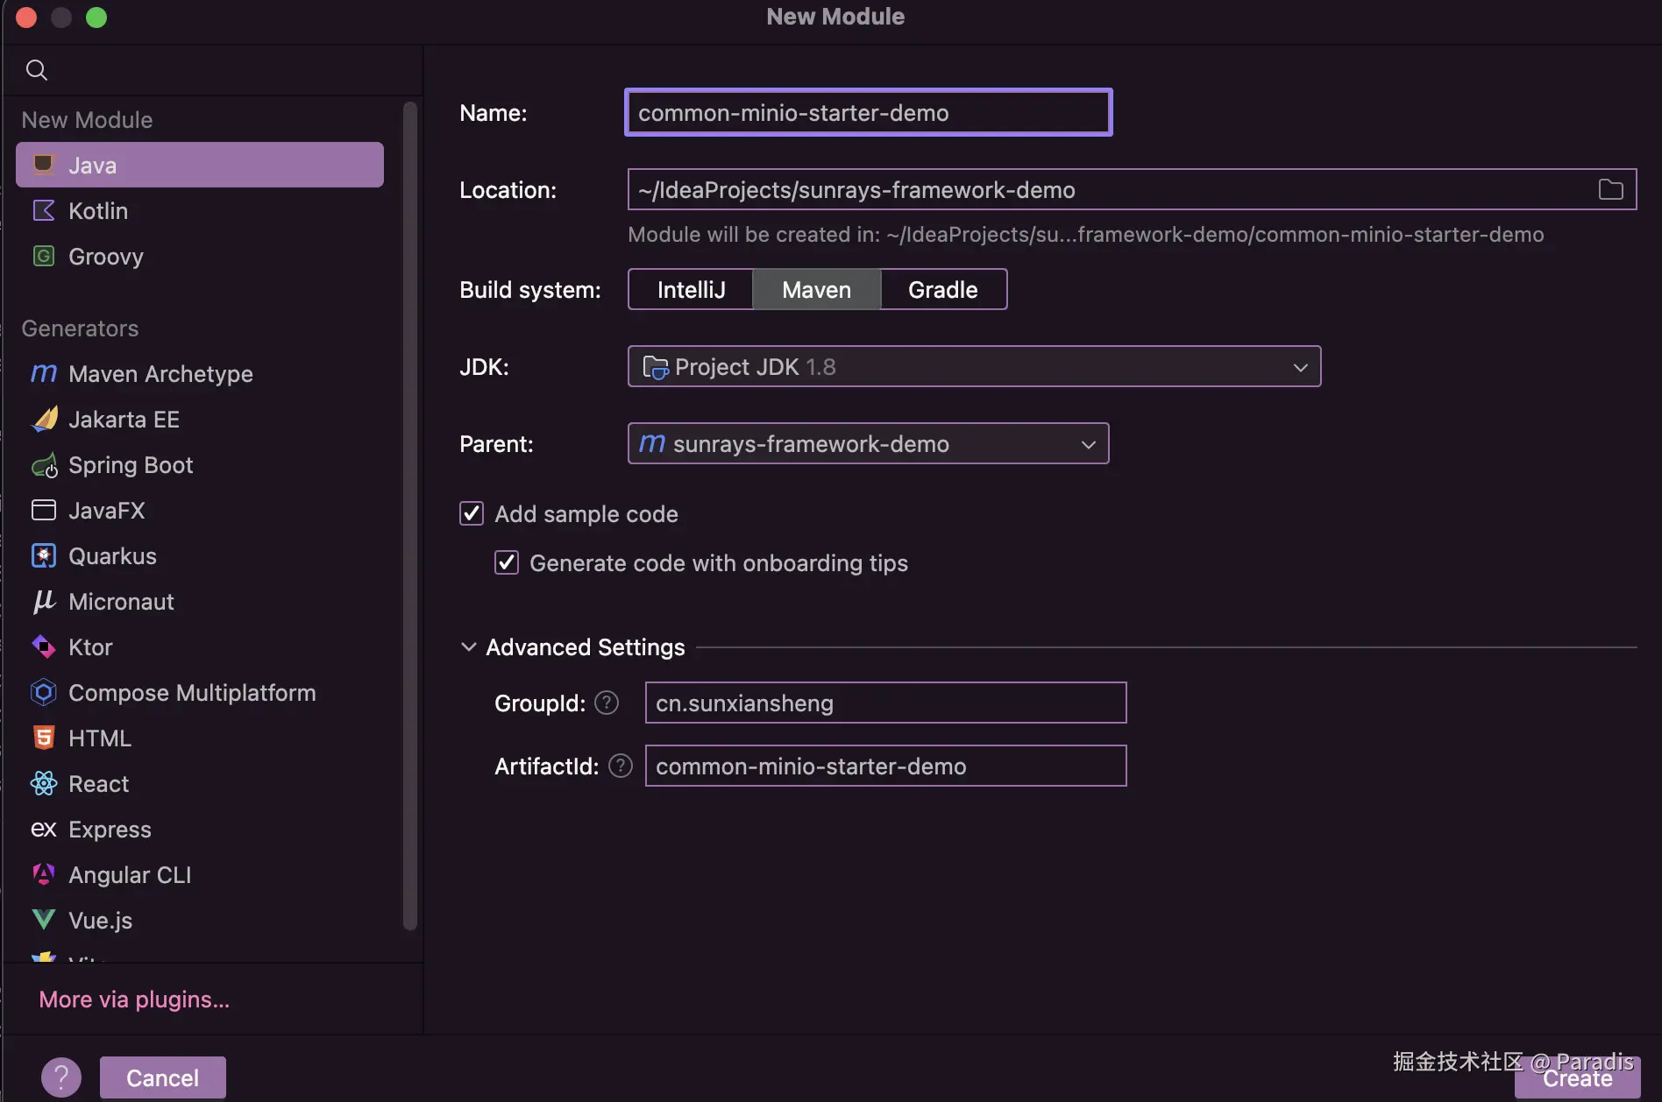
Task: Click the Kotlin language icon
Action: [44, 210]
